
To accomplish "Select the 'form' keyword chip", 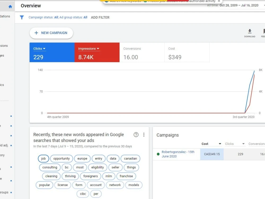I will pyautogui.click(x=79, y=185).
